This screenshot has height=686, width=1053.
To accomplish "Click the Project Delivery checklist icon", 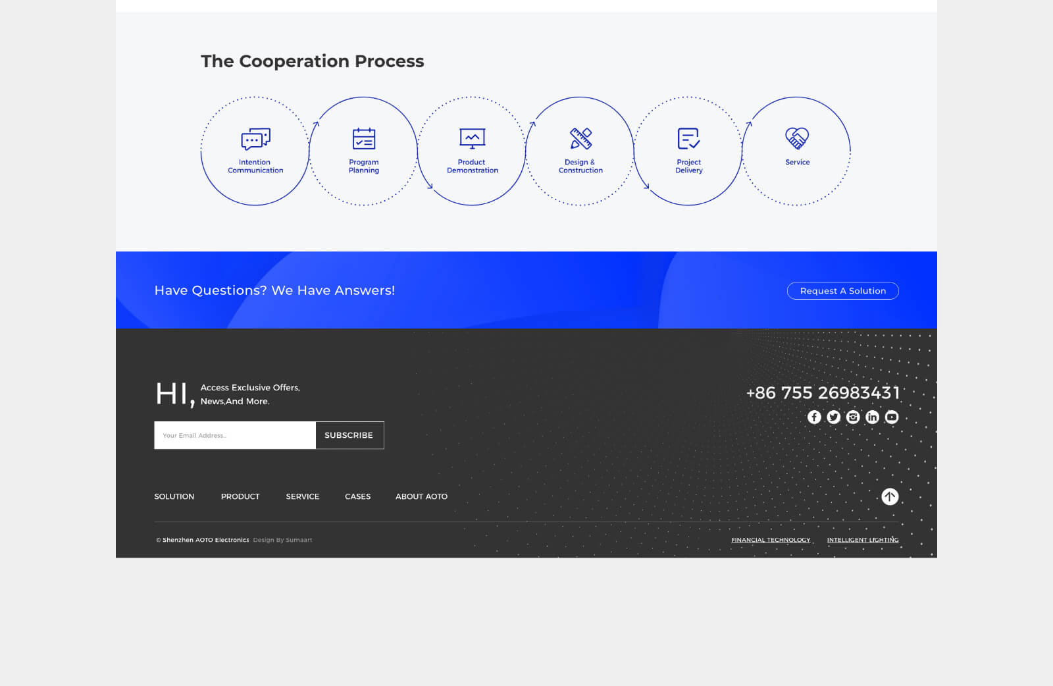I will point(688,138).
